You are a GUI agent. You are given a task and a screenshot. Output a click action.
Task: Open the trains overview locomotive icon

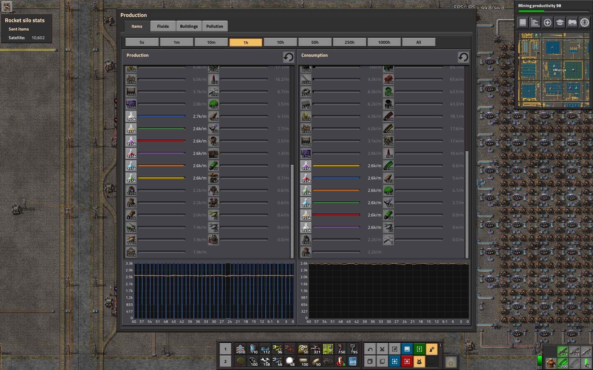[x=572, y=23]
